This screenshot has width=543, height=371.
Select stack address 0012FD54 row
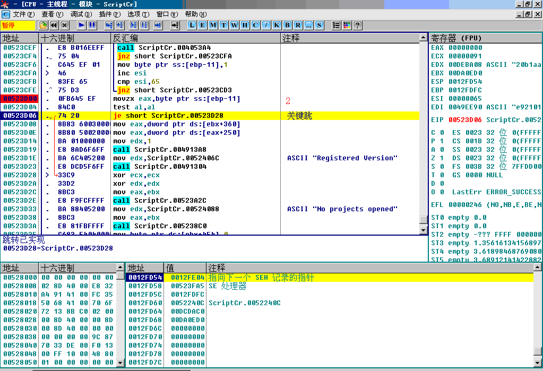coord(329,278)
